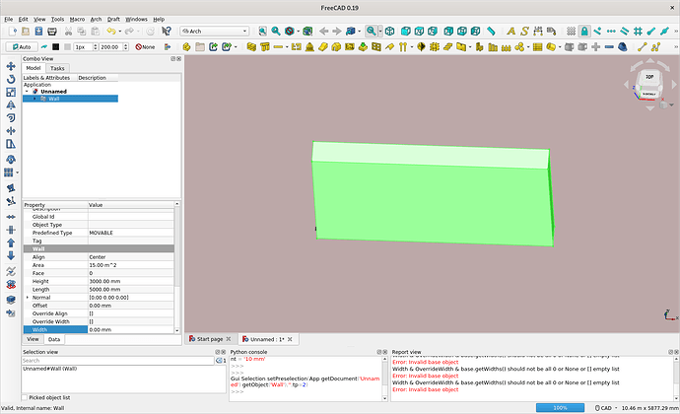Toggle construction mode icon next to Auto
Image resolution: width=680 pixels, height=414 pixels.
[x=44, y=47]
